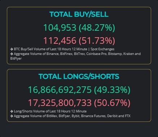158x137 pixels.
Task: Click the Long/Shorts Volume of Last 18 Hours line
Action: (x=48, y=111)
